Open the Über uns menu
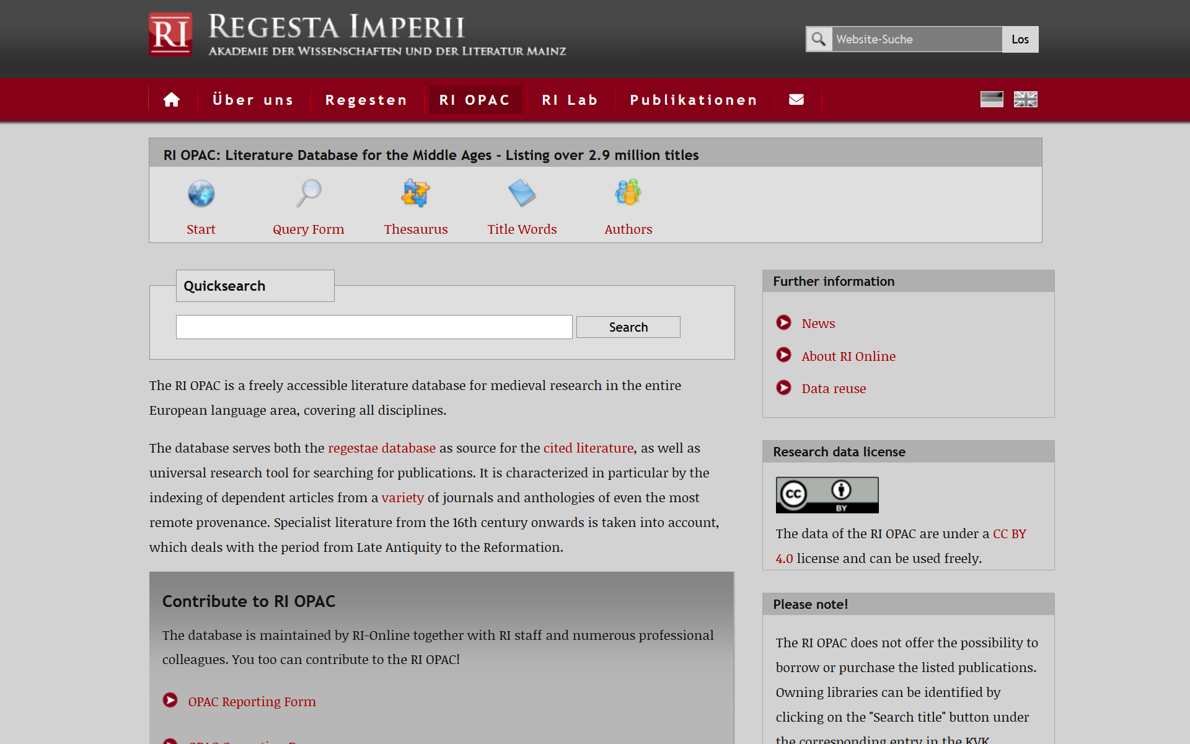Viewport: 1190px width, 744px height. (x=253, y=100)
